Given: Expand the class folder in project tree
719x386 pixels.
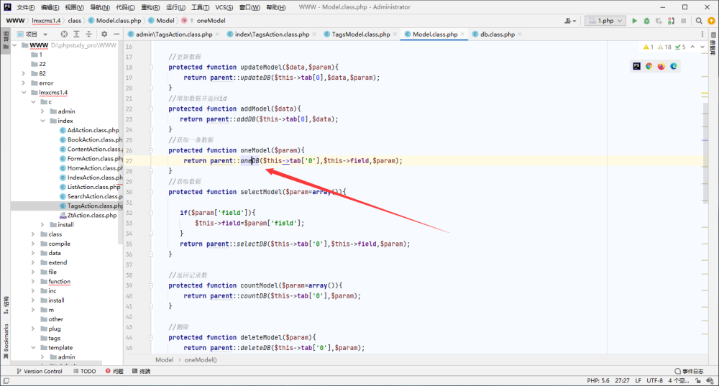Looking at the screenshot, I should 33,234.
